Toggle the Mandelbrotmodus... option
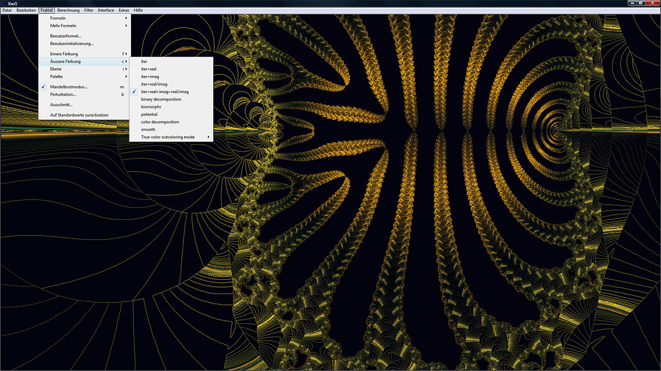The image size is (661, 371). (x=85, y=87)
